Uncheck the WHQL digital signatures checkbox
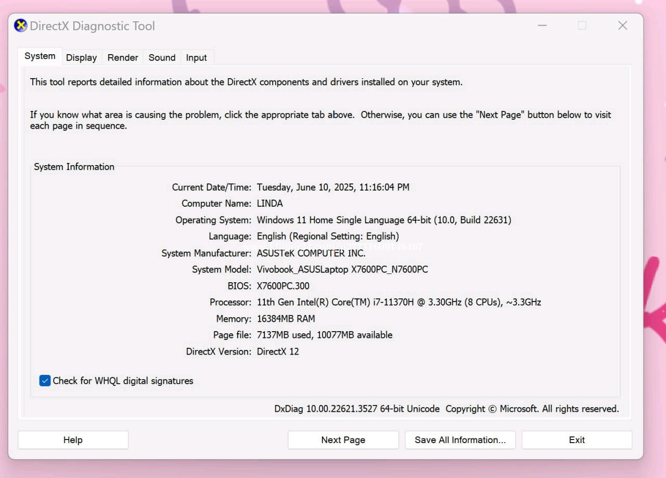Viewport: 666px width, 478px height. [x=45, y=381]
